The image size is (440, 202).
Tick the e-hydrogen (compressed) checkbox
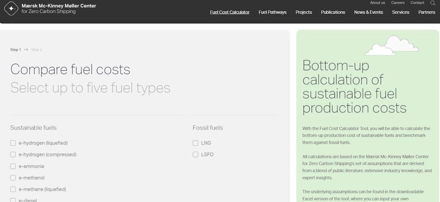[13, 155]
